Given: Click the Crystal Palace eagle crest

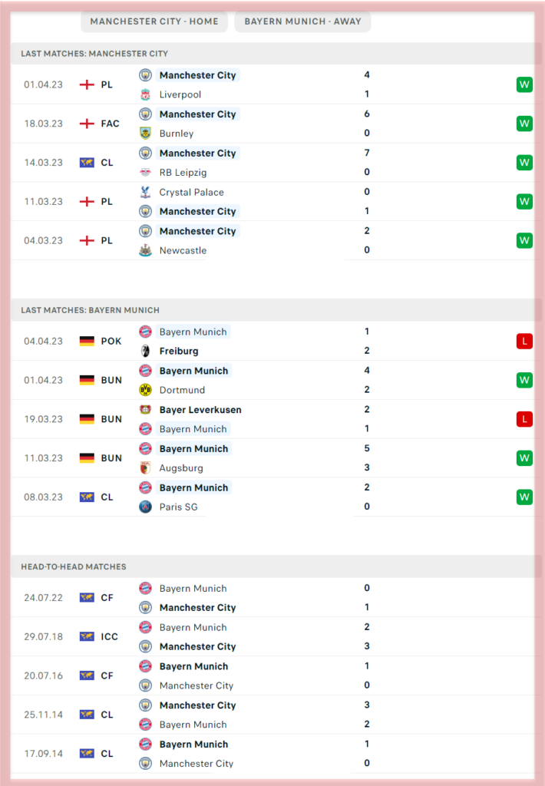Looking at the screenshot, I should pyautogui.click(x=145, y=192).
